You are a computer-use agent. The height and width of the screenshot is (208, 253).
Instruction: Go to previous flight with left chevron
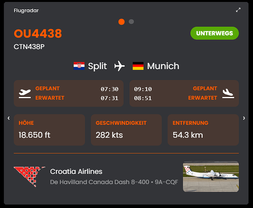click(x=8, y=118)
